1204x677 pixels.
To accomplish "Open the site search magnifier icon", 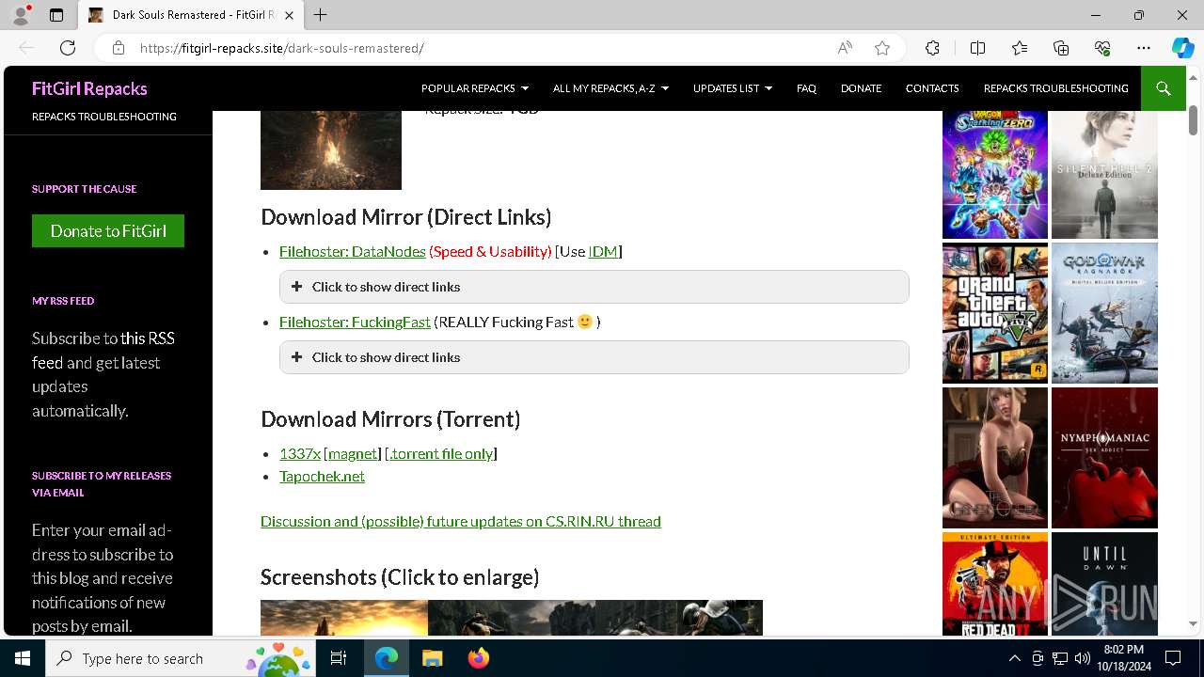I will [x=1163, y=88].
